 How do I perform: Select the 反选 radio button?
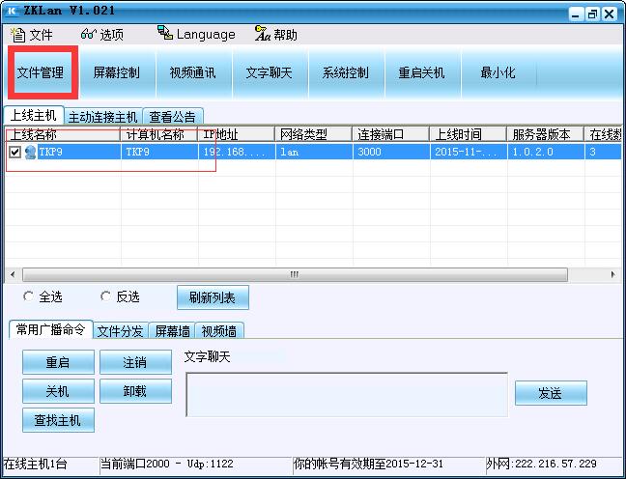tap(105, 296)
